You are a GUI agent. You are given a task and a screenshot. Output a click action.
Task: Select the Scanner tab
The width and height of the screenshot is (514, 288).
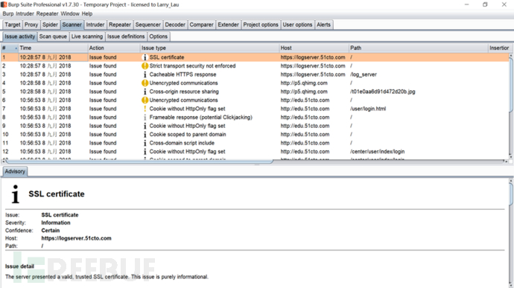72,25
